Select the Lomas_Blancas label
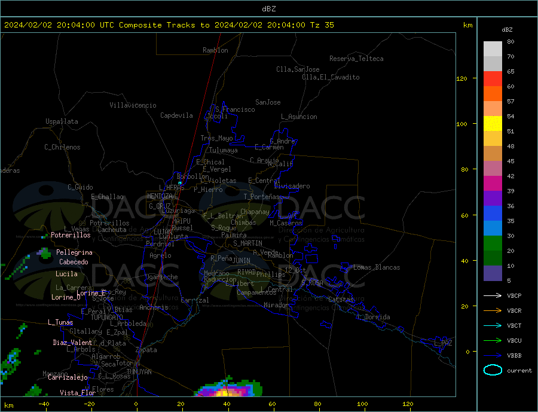 (377, 267)
